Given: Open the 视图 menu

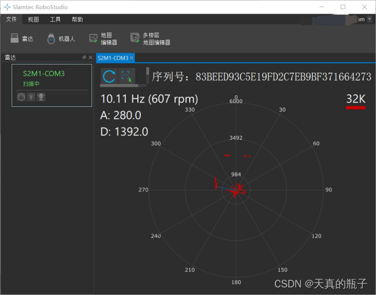Looking at the screenshot, I should tap(33, 20).
